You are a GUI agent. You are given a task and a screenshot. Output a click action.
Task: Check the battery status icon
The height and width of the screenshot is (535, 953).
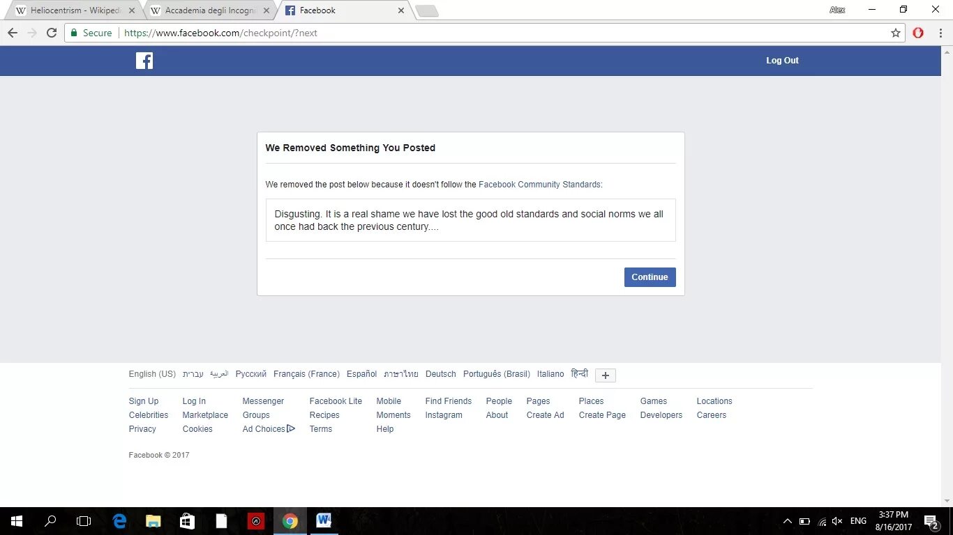tap(804, 521)
